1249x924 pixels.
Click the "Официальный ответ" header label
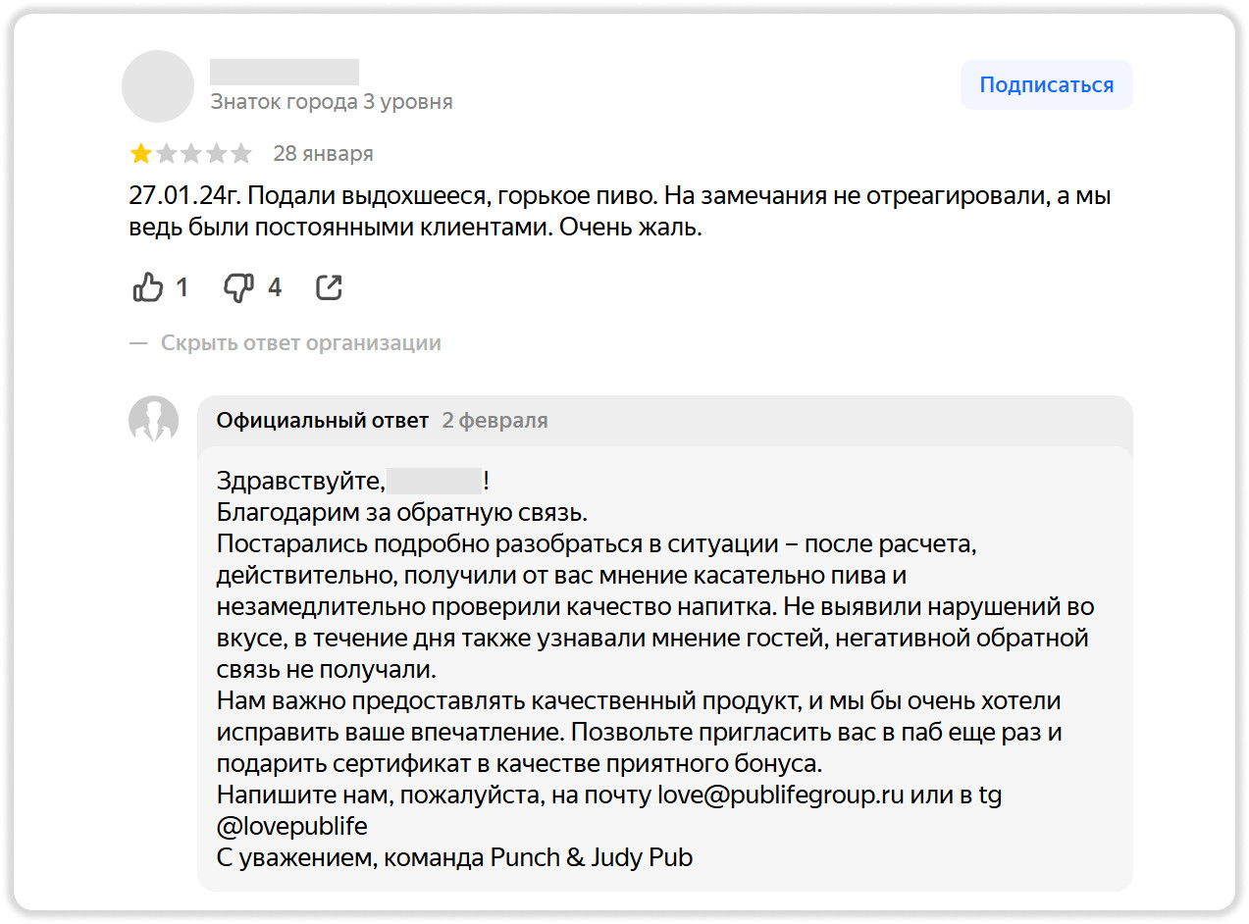[x=323, y=421]
